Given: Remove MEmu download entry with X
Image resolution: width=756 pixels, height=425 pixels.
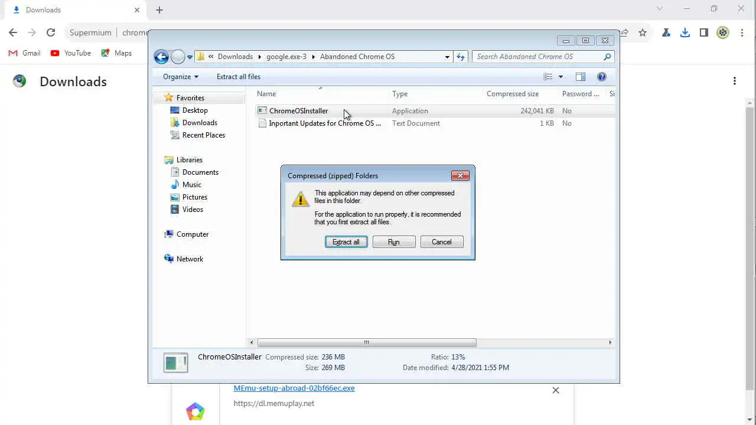Looking at the screenshot, I should click(556, 390).
